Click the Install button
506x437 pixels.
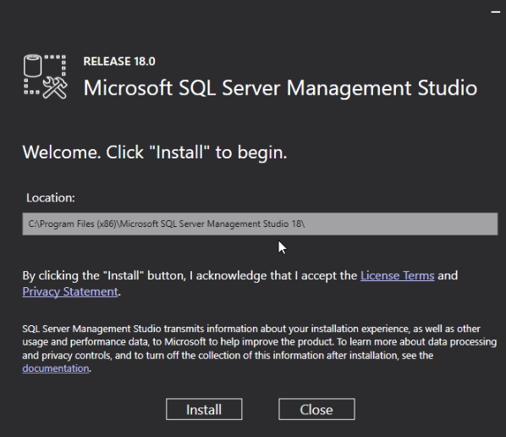click(204, 409)
